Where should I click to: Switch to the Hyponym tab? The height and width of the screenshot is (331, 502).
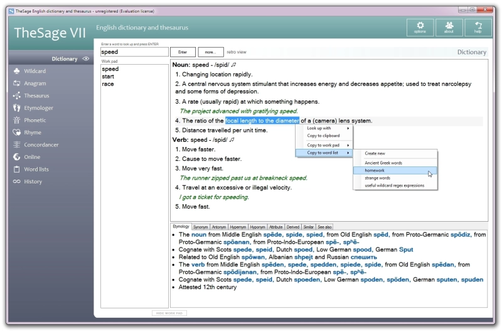(x=258, y=227)
